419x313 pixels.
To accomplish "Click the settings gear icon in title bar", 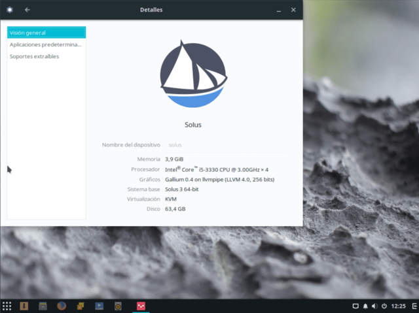I will [10, 10].
